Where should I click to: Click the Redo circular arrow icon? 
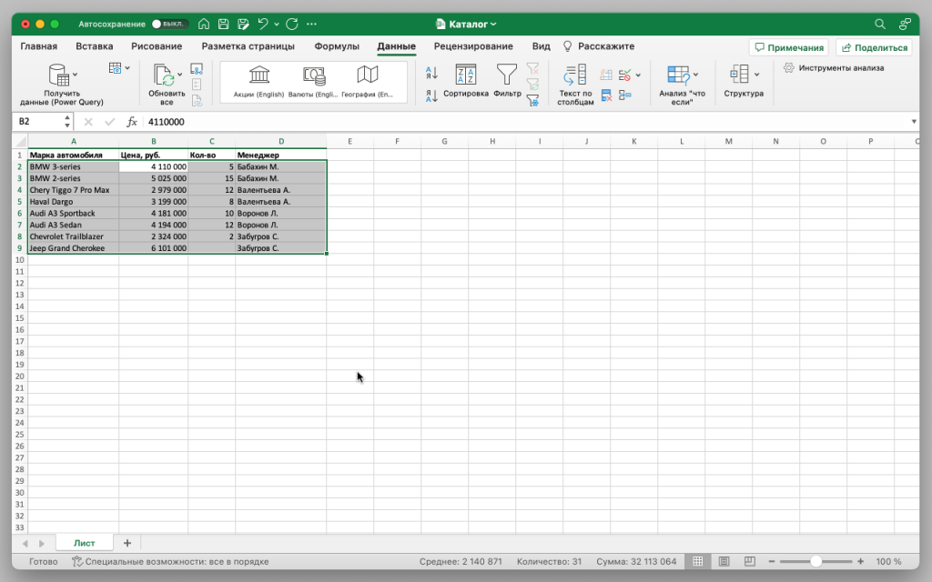[x=292, y=25]
